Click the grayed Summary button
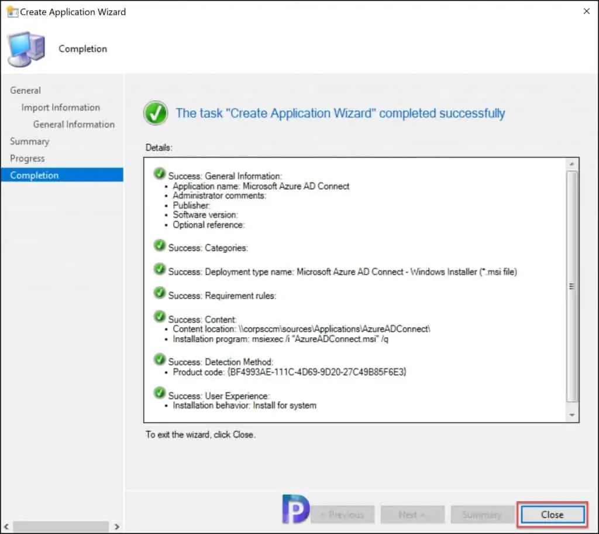Image resolution: width=599 pixels, height=534 pixels. pos(482,515)
